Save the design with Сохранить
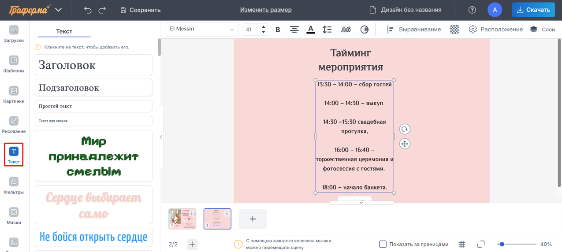This screenshot has width=562, height=252. pos(141,10)
